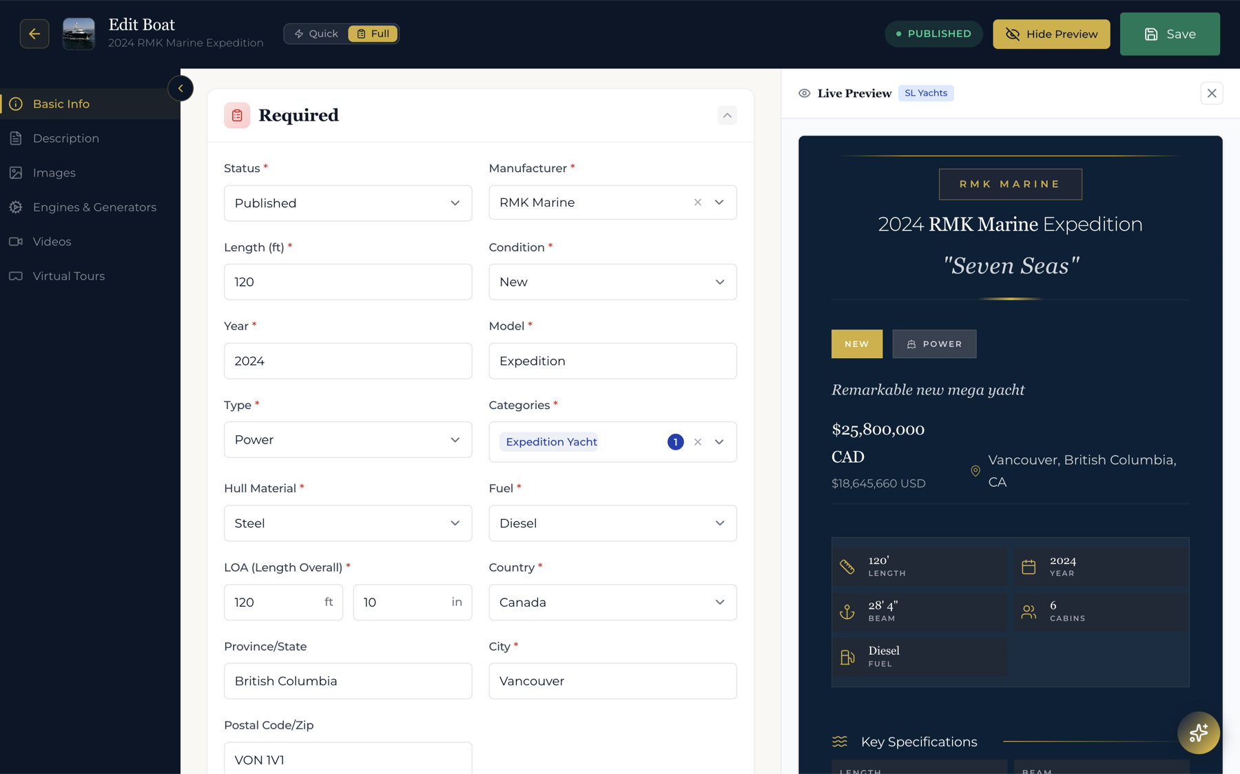Expand the Manufacturer dropdown arrow

tap(719, 202)
